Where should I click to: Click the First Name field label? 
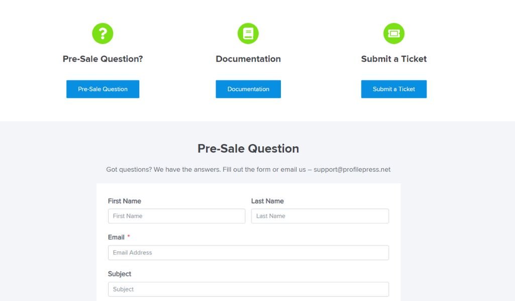coord(125,201)
